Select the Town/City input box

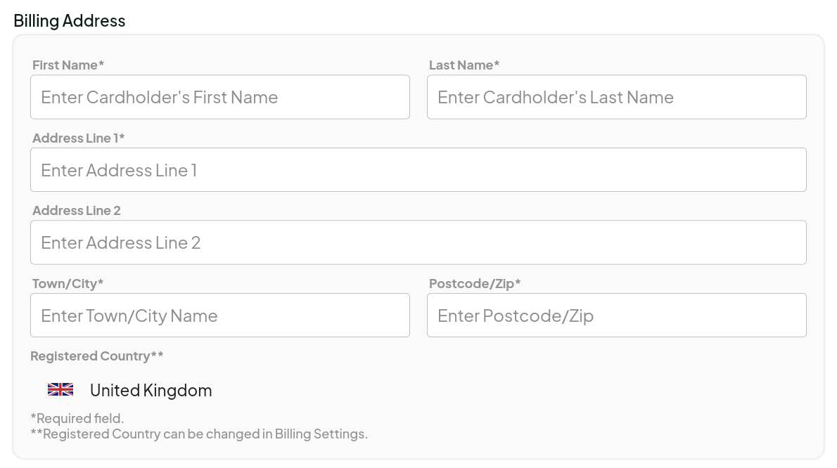tap(220, 316)
